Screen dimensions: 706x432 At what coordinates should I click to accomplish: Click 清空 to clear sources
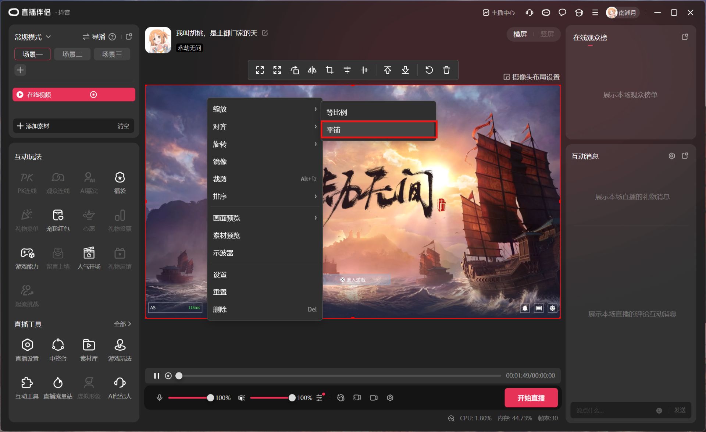(x=123, y=126)
